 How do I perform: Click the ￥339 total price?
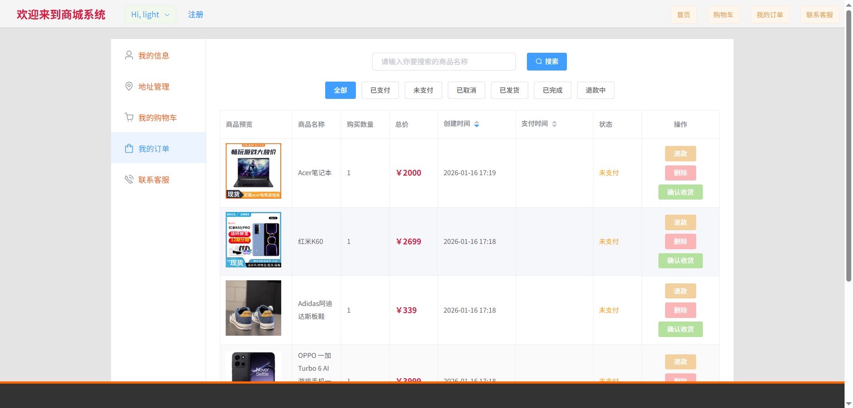tap(406, 310)
